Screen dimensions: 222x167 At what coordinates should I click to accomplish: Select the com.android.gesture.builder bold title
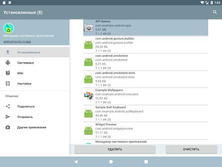114,39
